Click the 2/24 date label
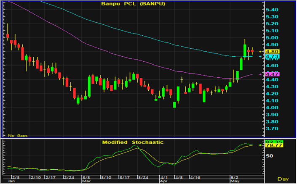This screenshot has width=297, height=184. [69, 177]
